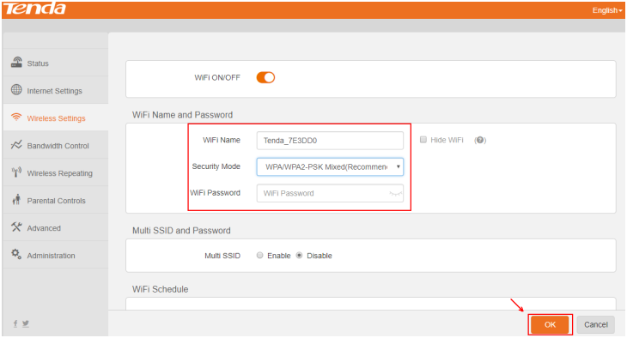Select Disable for Multi SSID
The width and height of the screenshot is (627, 338).
coord(299,256)
